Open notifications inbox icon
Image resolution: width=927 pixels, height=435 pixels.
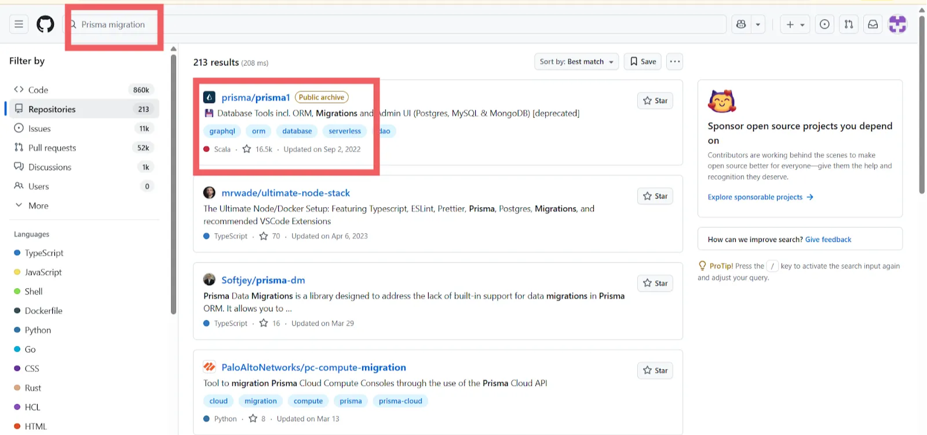(x=873, y=24)
